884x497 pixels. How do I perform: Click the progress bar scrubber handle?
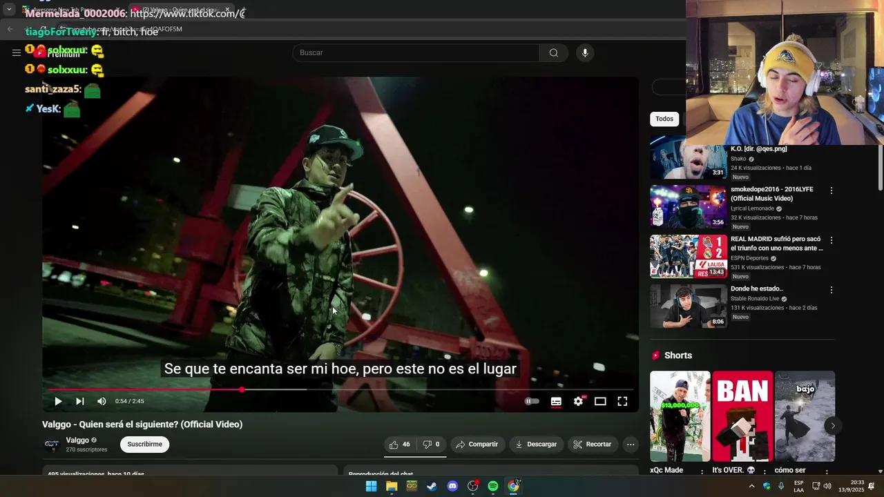(242, 390)
